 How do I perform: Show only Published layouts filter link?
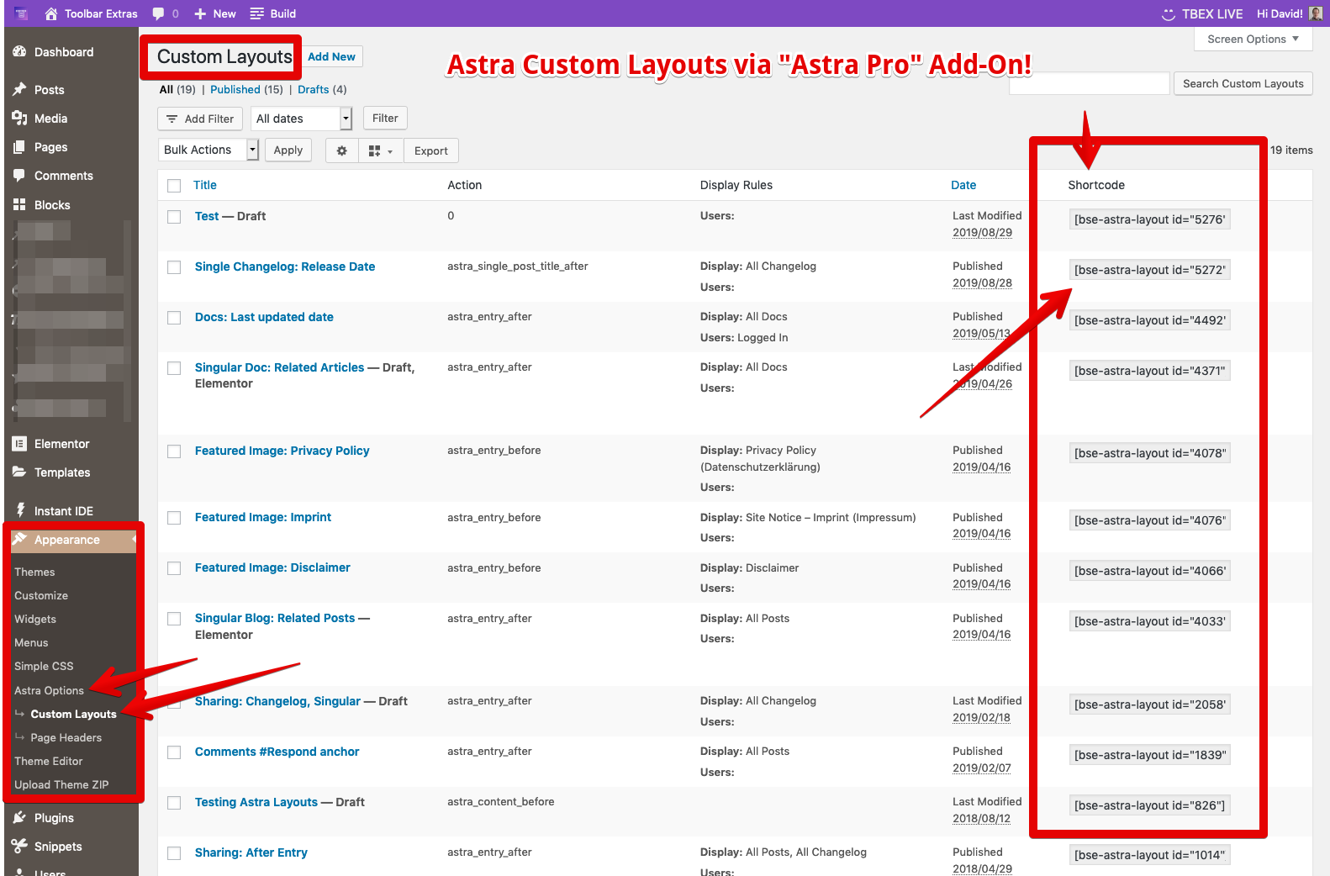[x=235, y=89]
